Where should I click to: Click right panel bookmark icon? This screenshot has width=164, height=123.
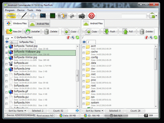[x=147, y=37]
